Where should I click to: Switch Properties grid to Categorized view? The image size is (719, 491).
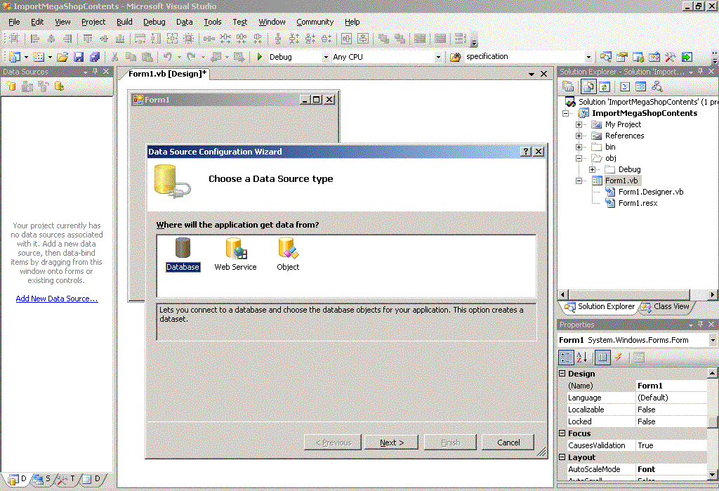(566, 358)
